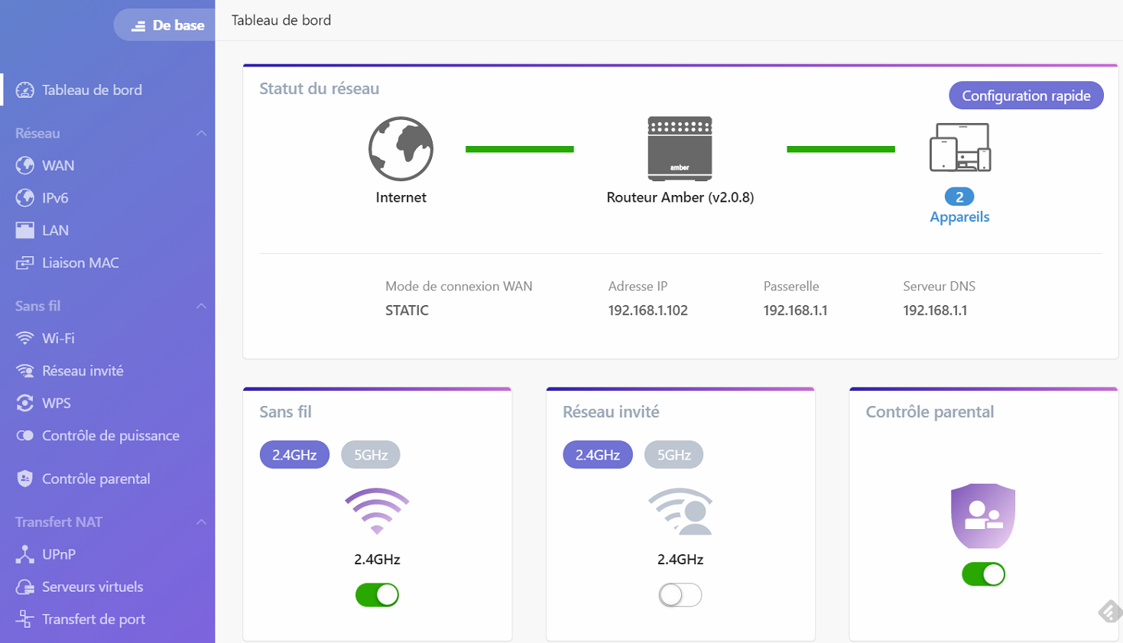
Task: Select 5GHz tab in Réseau invité card
Action: [674, 455]
